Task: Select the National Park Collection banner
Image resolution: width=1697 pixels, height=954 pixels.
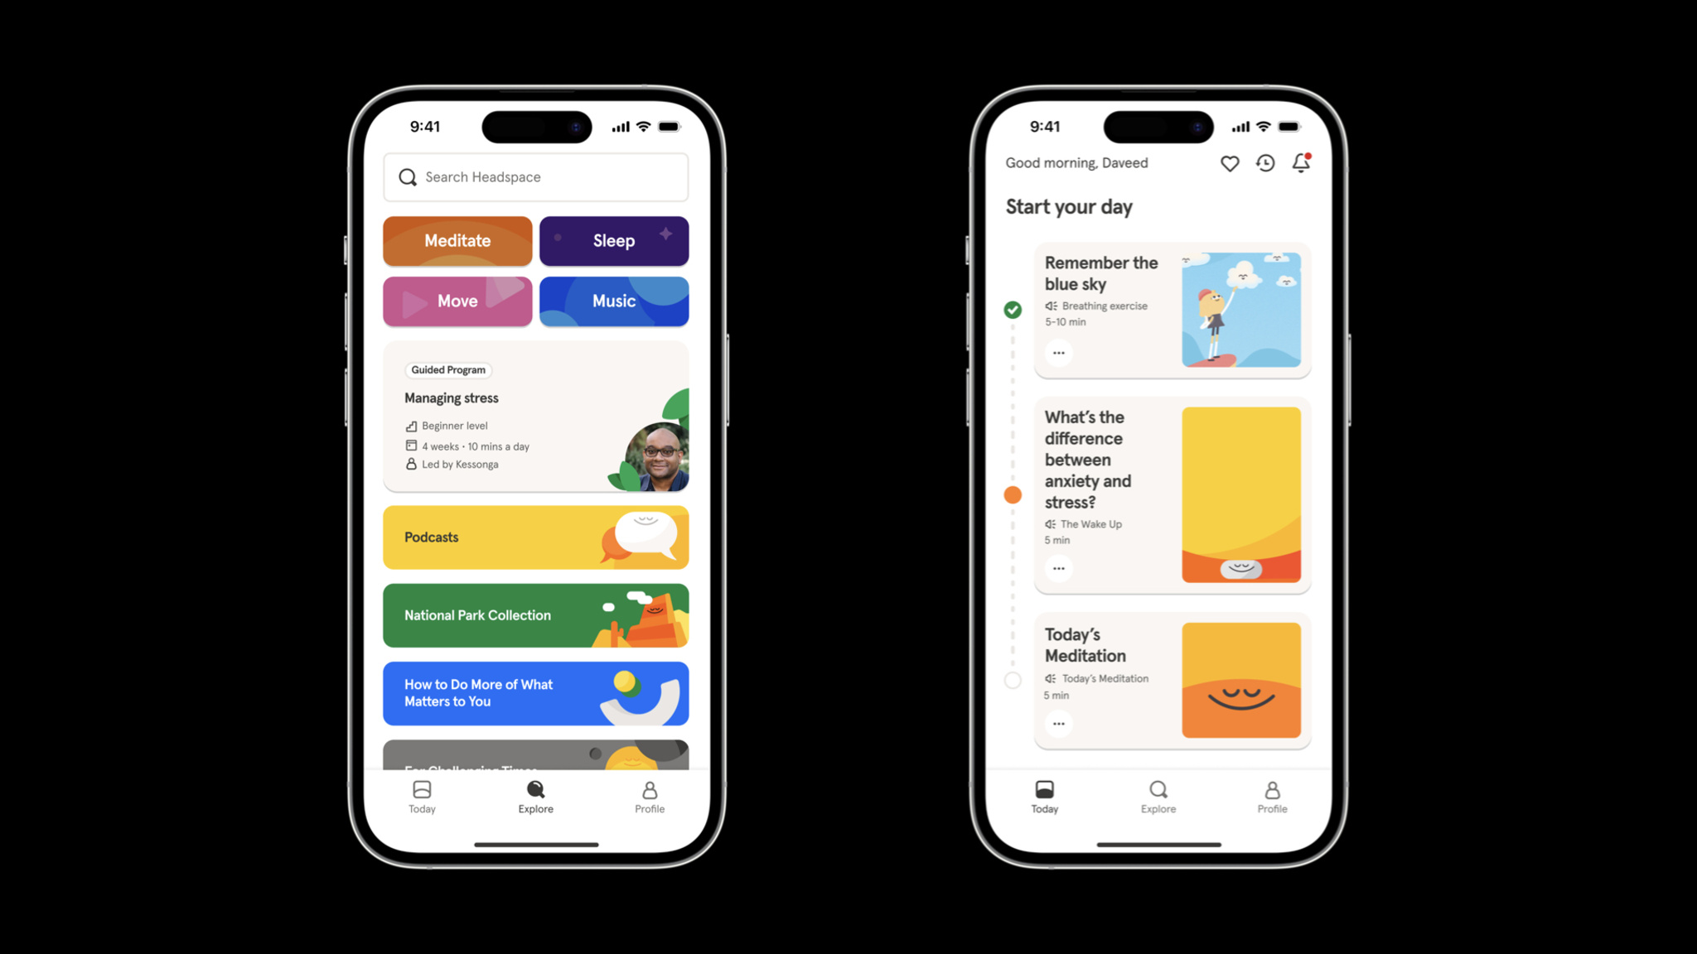Action: click(x=535, y=615)
